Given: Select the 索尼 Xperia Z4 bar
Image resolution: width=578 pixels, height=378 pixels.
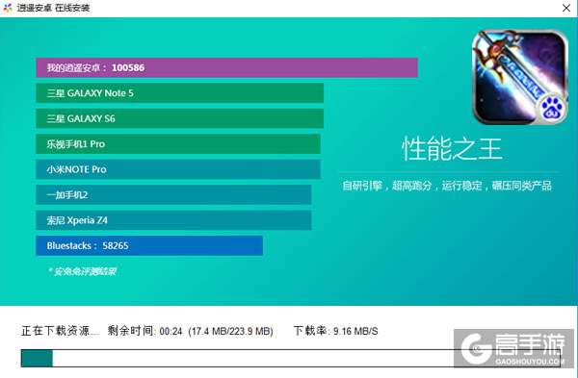Looking at the screenshot, I should click(173, 220).
